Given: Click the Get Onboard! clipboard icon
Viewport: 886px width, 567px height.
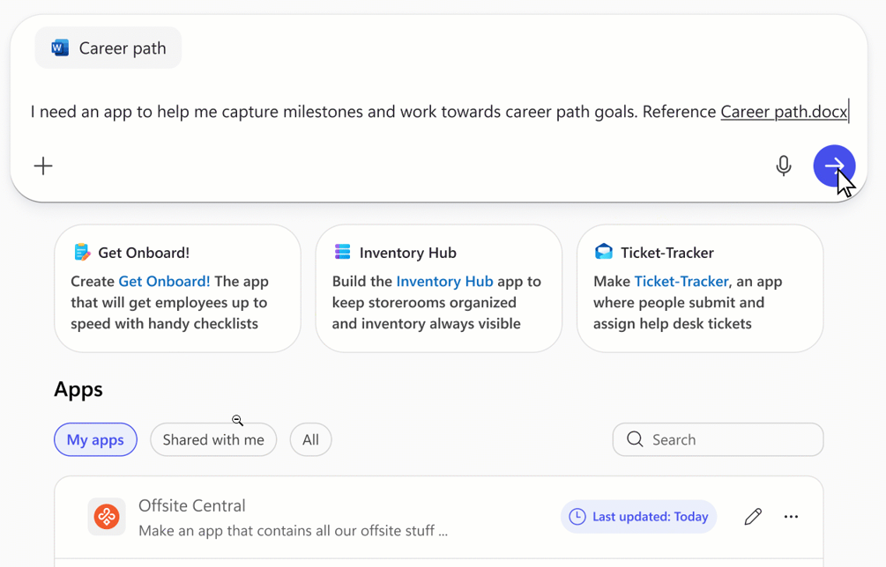Looking at the screenshot, I should 82,253.
